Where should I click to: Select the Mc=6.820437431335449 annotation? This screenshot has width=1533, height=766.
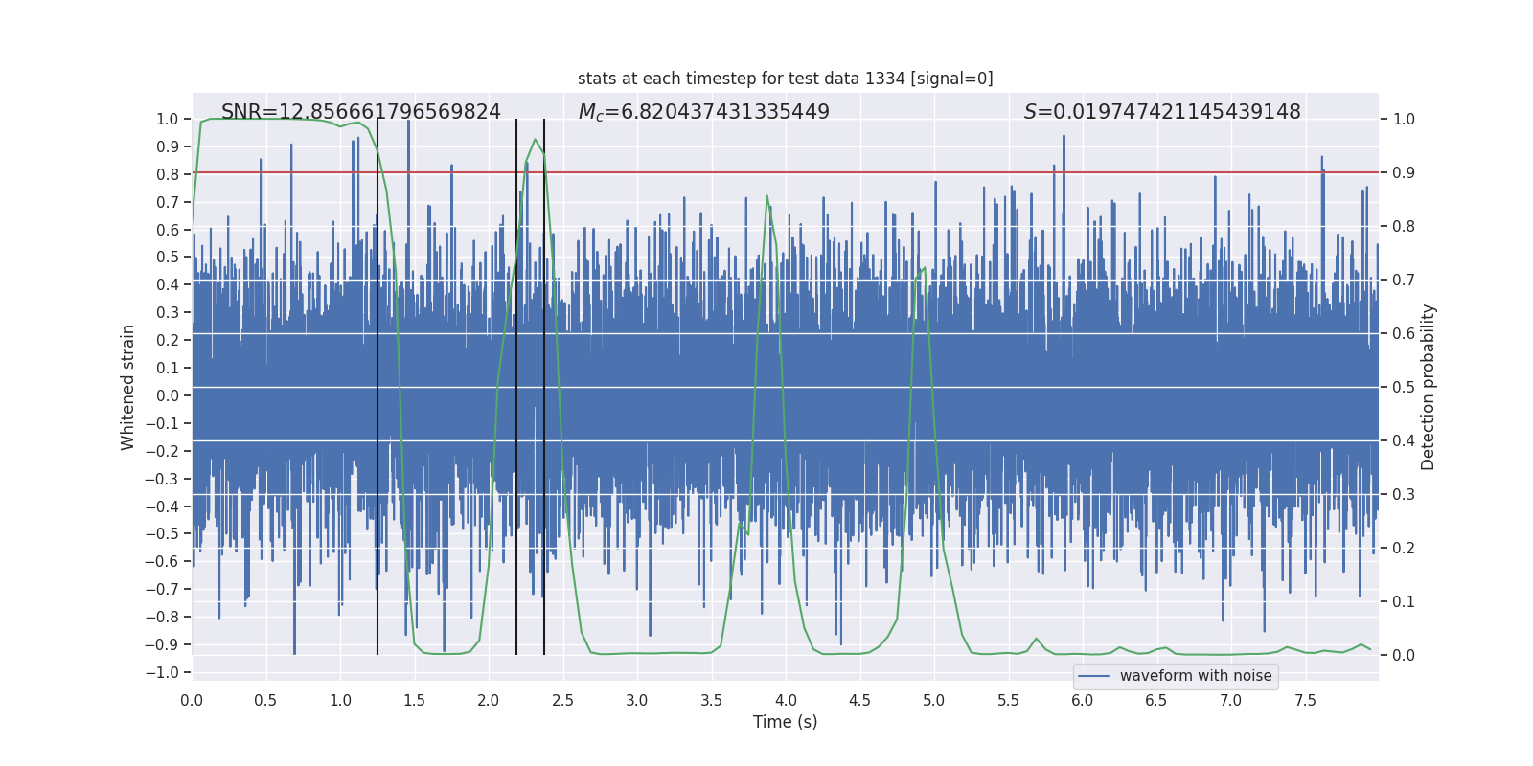tap(704, 112)
